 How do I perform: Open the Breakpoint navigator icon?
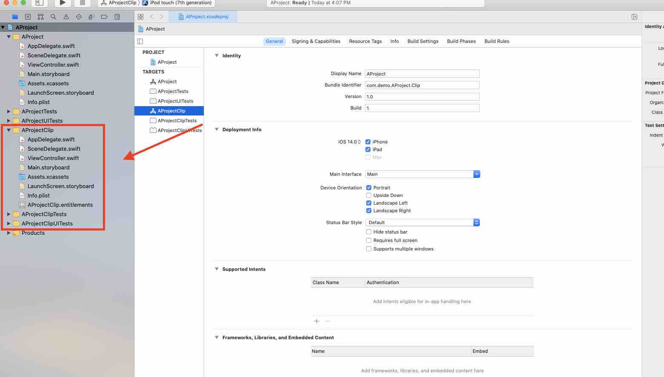pos(104,17)
